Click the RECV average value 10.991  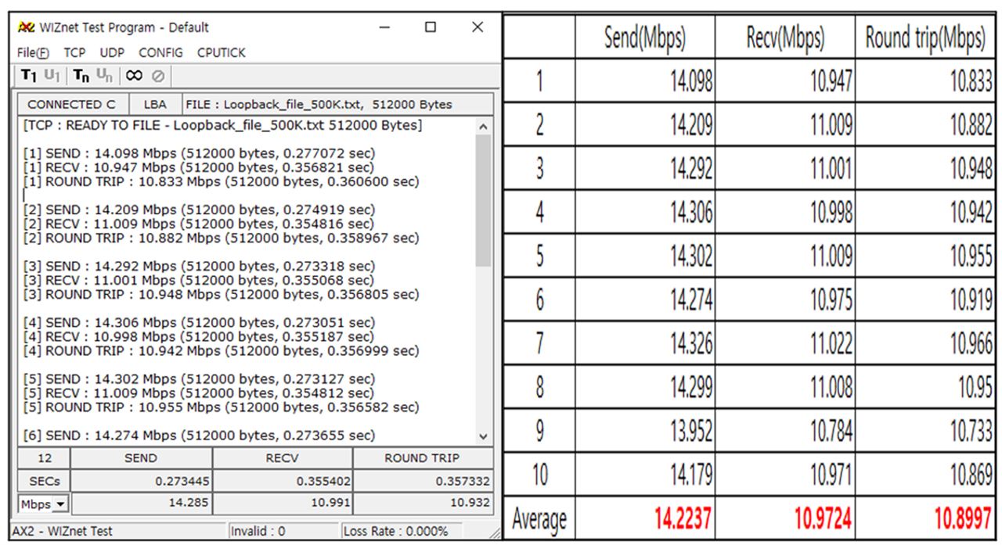282,505
